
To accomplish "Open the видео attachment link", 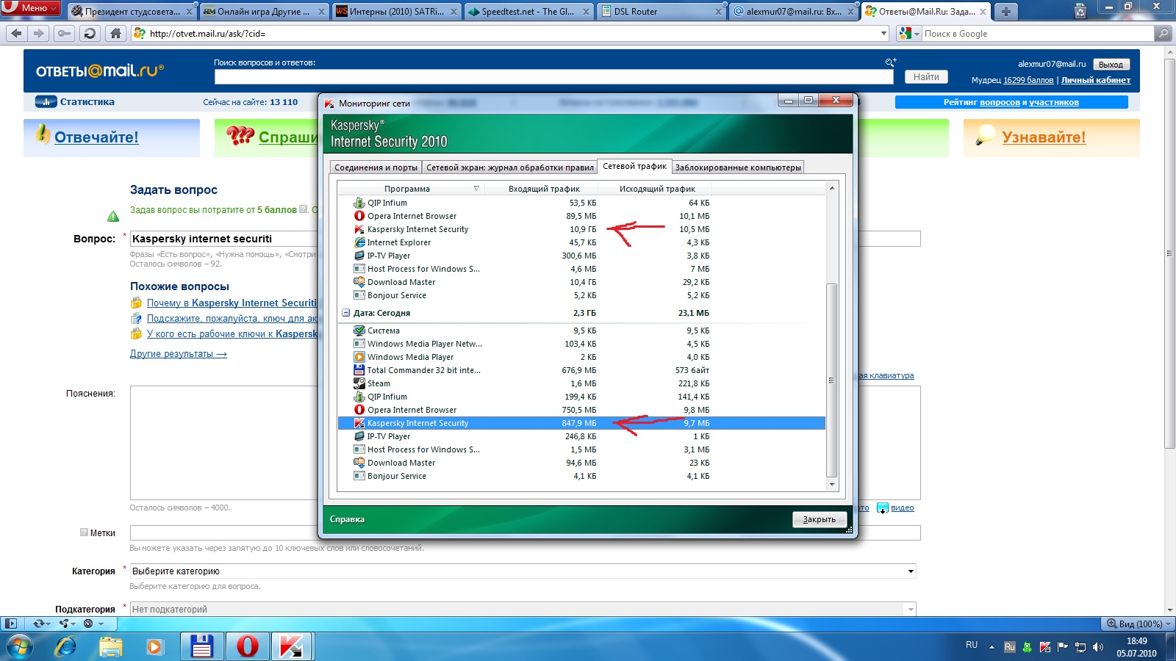I will point(902,508).
